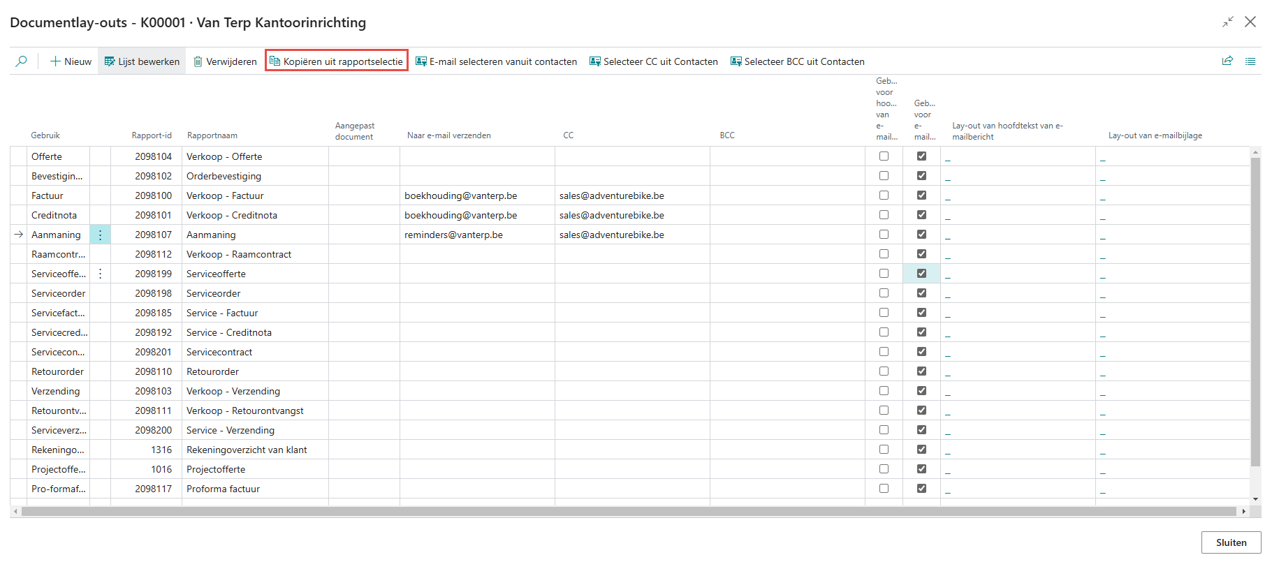Click the search magnifier icon

pyautogui.click(x=22, y=61)
